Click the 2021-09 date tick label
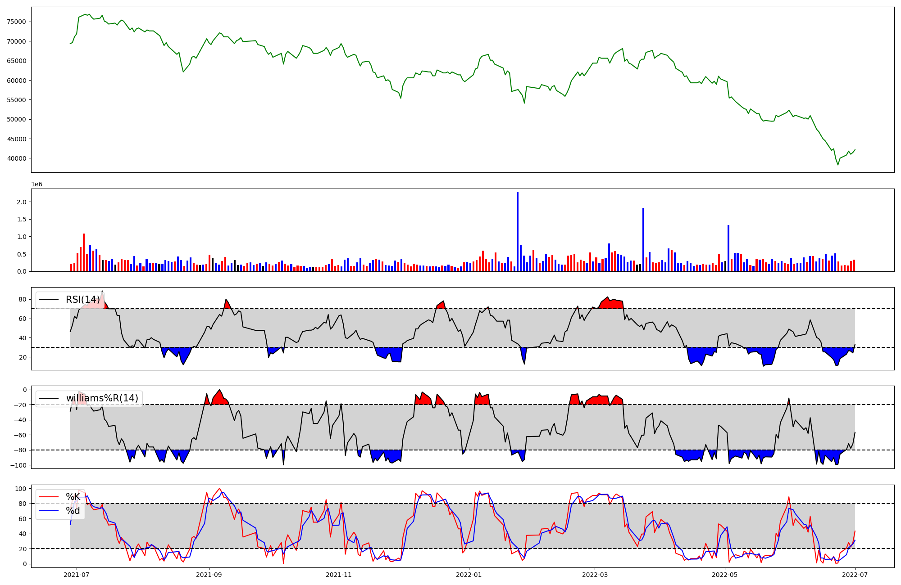The width and height of the screenshot is (901, 585). coord(209,575)
